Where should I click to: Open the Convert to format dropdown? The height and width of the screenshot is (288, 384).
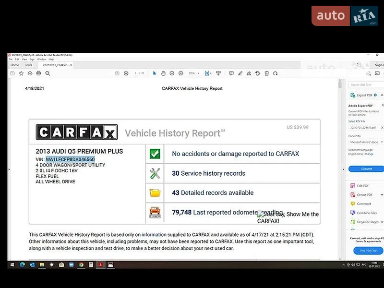(366, 142)
